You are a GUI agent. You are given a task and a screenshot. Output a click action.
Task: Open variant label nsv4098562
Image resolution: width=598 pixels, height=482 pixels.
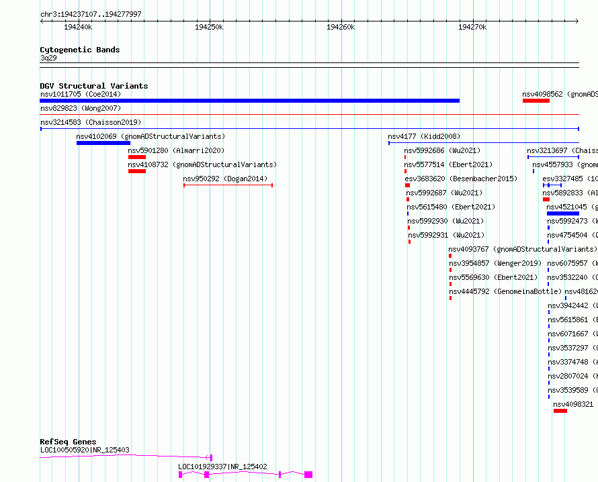pos(560,94)
